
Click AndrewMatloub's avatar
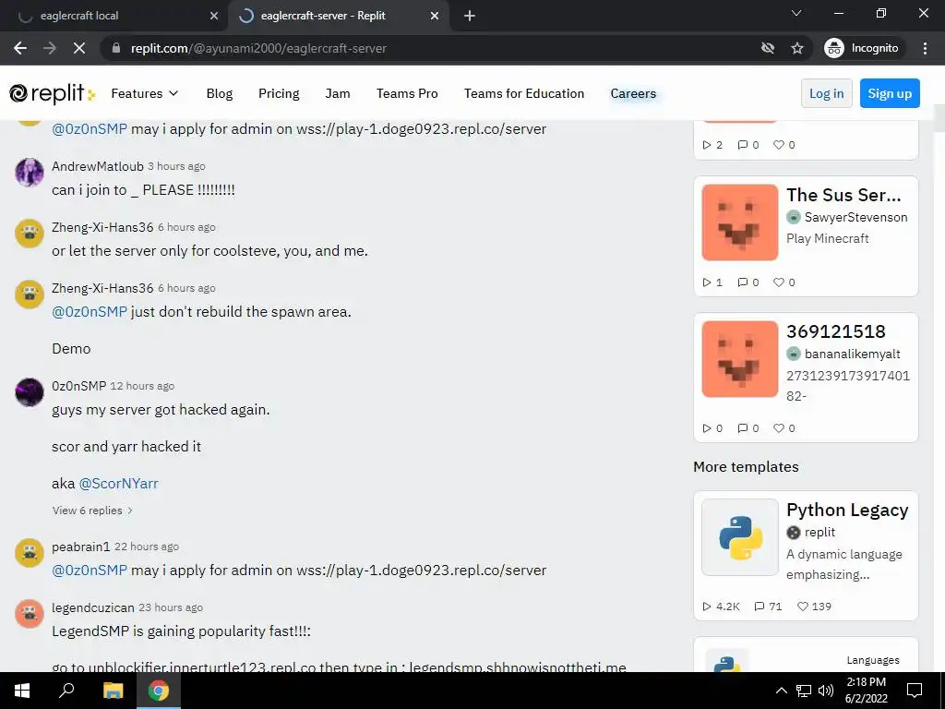click(29, 173)
